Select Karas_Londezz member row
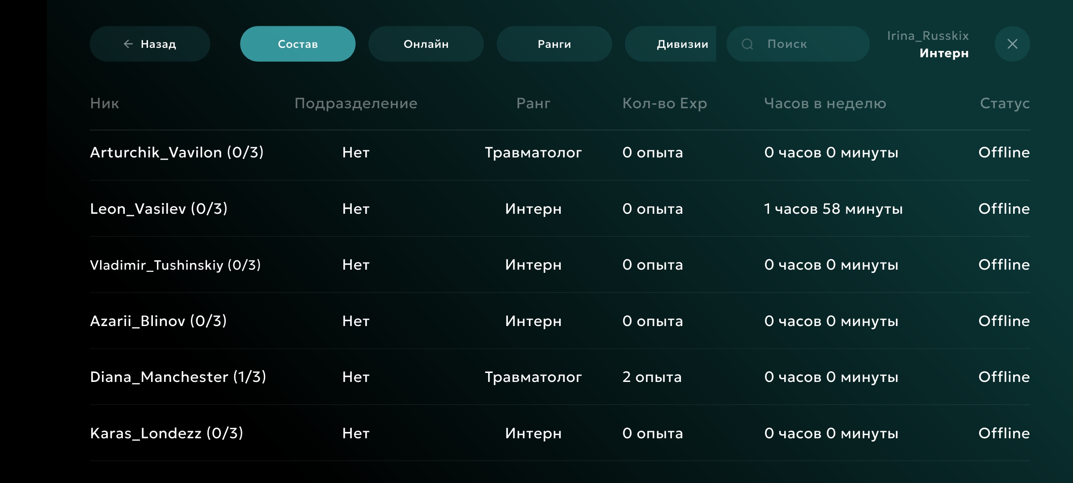1073x483 pixels. 166,433
